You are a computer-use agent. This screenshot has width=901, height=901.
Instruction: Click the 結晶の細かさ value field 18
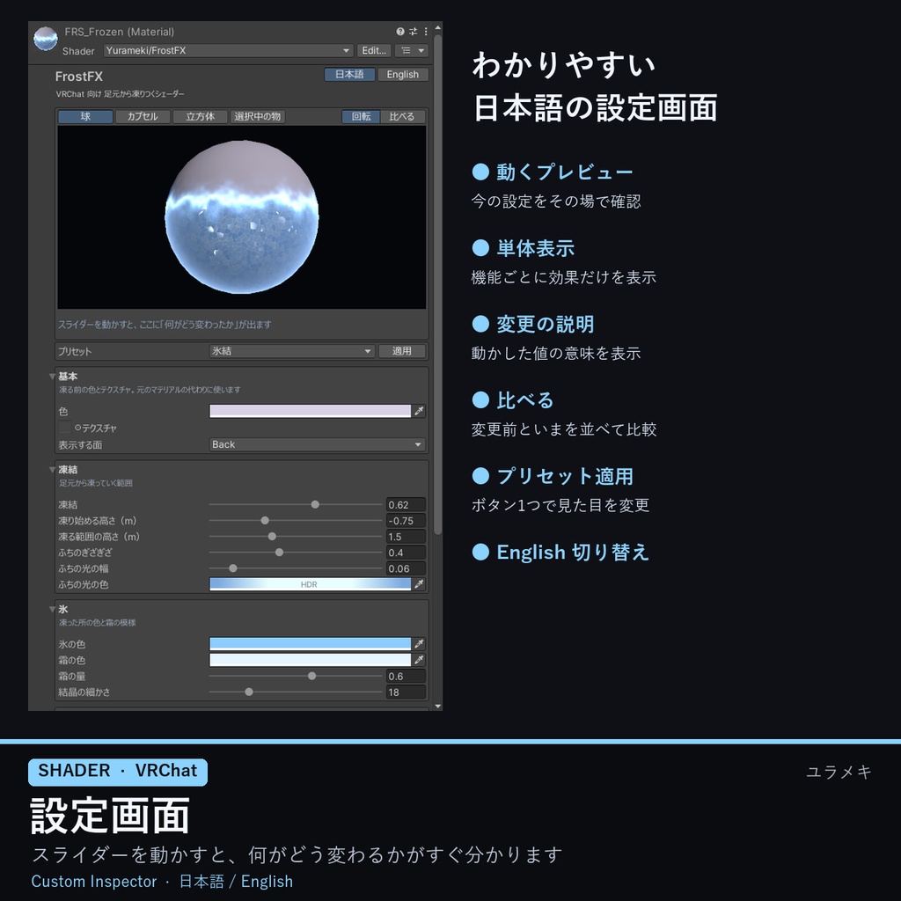tap(406, 692)
